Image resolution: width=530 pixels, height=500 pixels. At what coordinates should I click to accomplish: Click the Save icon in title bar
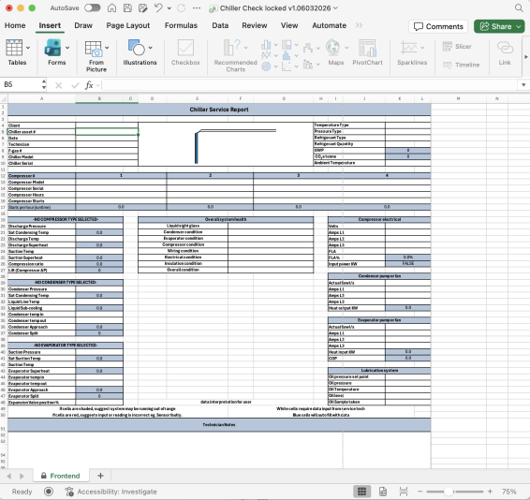tap(127, 8)
